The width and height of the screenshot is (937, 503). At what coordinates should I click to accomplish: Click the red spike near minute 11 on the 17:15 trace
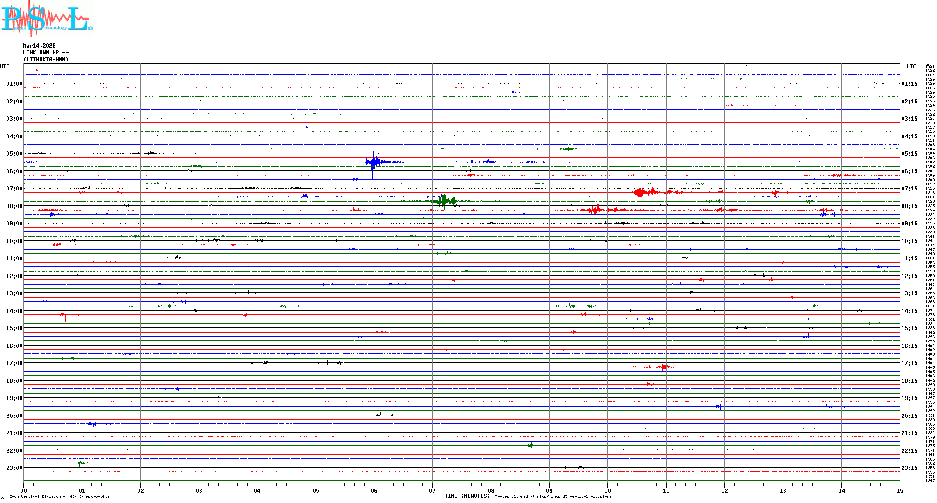coord(665,367)
